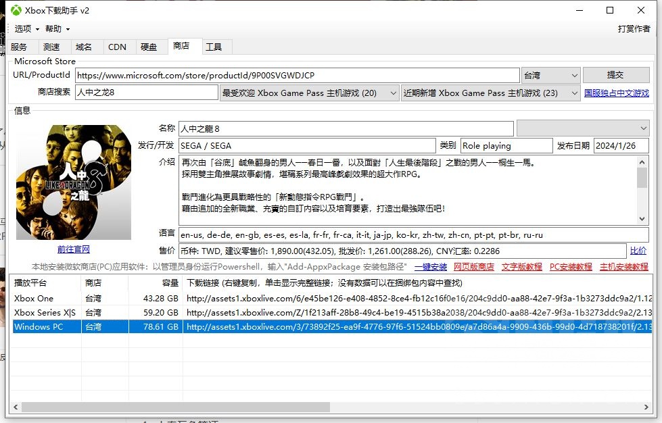
Task: Close the Xbox下载助手 window
Action: point(641,10)
